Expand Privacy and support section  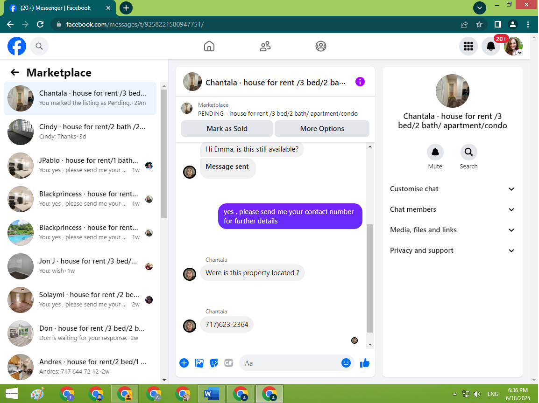(x=452, y=250)
